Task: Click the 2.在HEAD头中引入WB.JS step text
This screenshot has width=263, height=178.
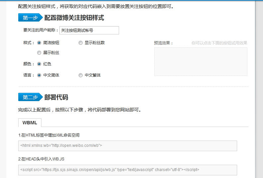Action: [x=41, y=159]
